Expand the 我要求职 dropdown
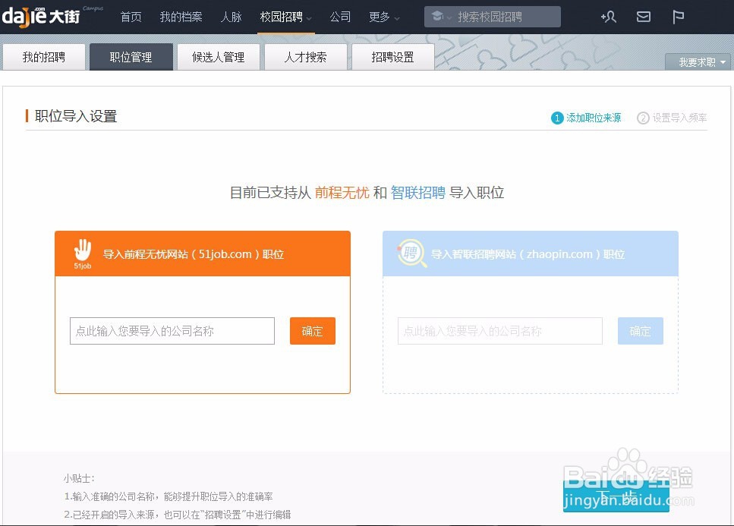Image resolution: width=734 pixels, height=526 pixels. pyautogui.click(x=698, y=61)
